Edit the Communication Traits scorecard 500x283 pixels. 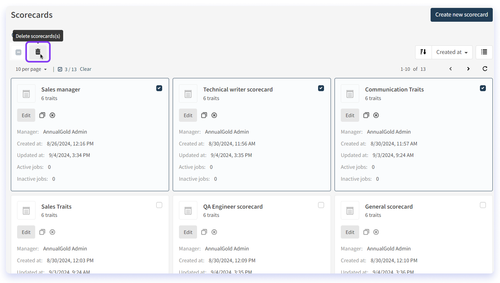[350, 115]
